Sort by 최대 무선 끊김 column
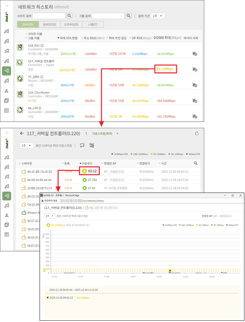 point(116,38)
